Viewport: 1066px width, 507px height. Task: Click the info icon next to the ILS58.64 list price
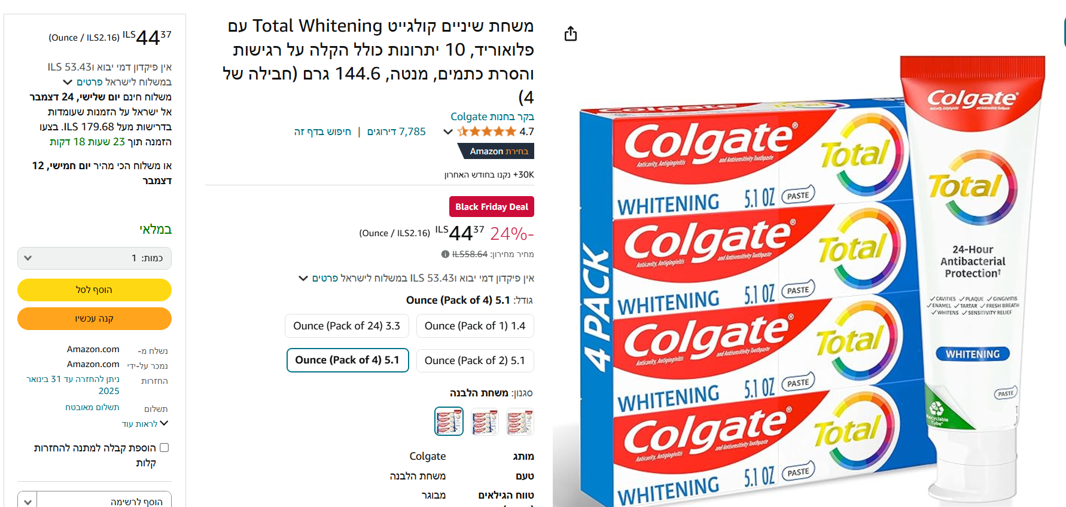click(445, 254)
